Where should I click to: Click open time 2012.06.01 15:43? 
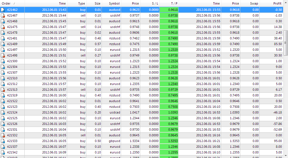tap(54, 10)
